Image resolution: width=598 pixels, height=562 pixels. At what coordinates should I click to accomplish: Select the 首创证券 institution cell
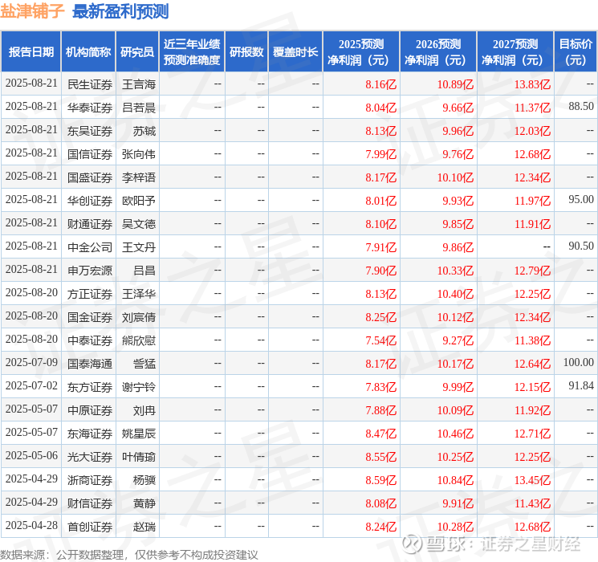pyautogui.click(x=90, y=527)
